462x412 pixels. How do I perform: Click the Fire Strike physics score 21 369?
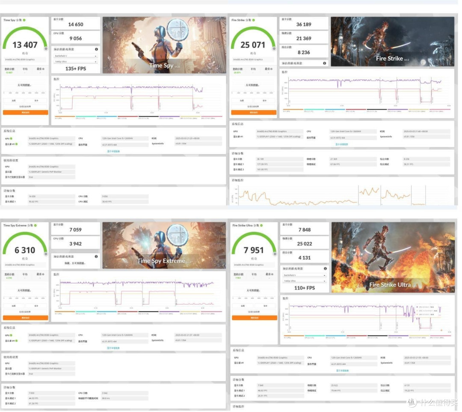click(x=304, y=39)
